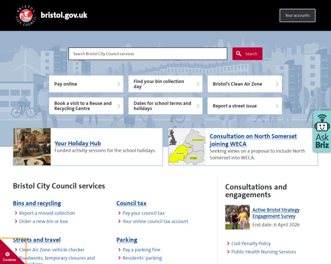Click red arrow beside Civil Penalty Policy
The height and width of the screenshot is (264, 331).
[228, 244]
